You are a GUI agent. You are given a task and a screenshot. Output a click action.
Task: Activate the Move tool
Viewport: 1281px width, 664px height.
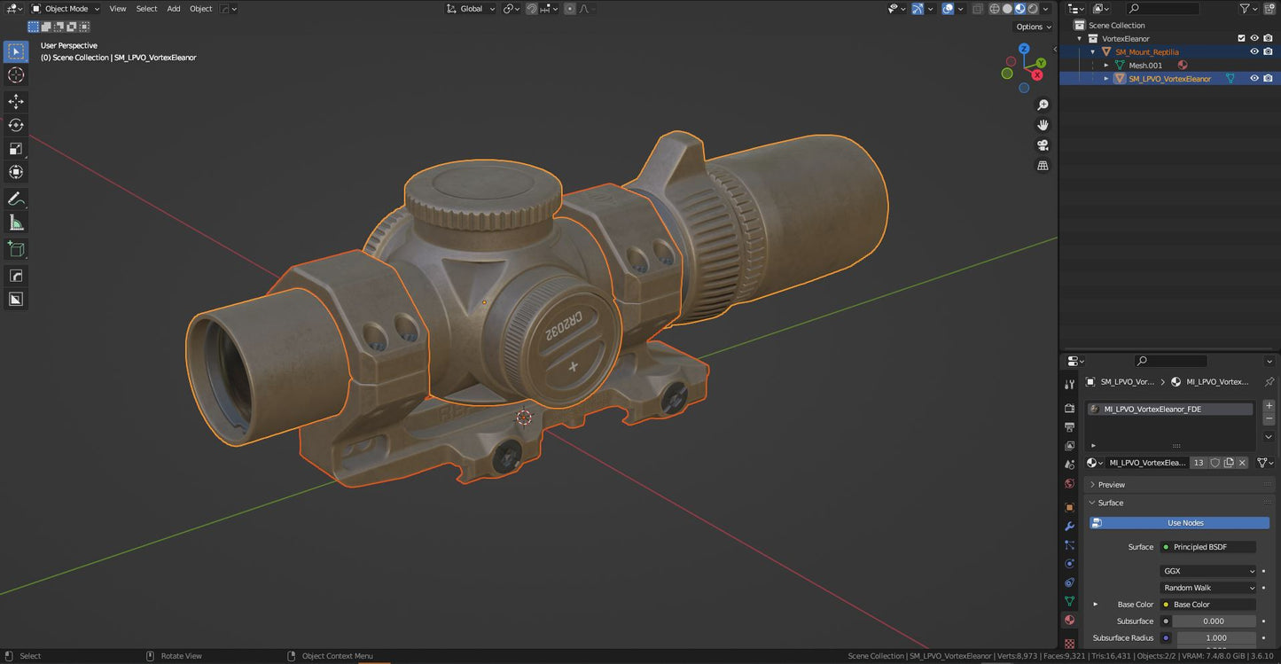[16, 102]
